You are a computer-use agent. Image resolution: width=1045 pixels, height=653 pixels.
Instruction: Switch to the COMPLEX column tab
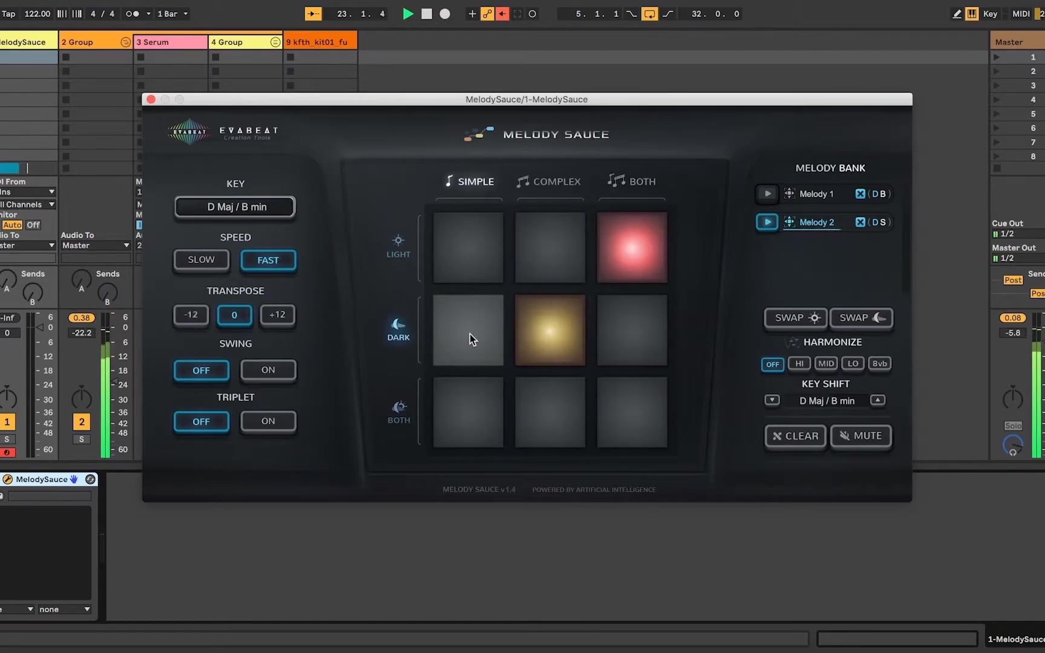[549, 181]
